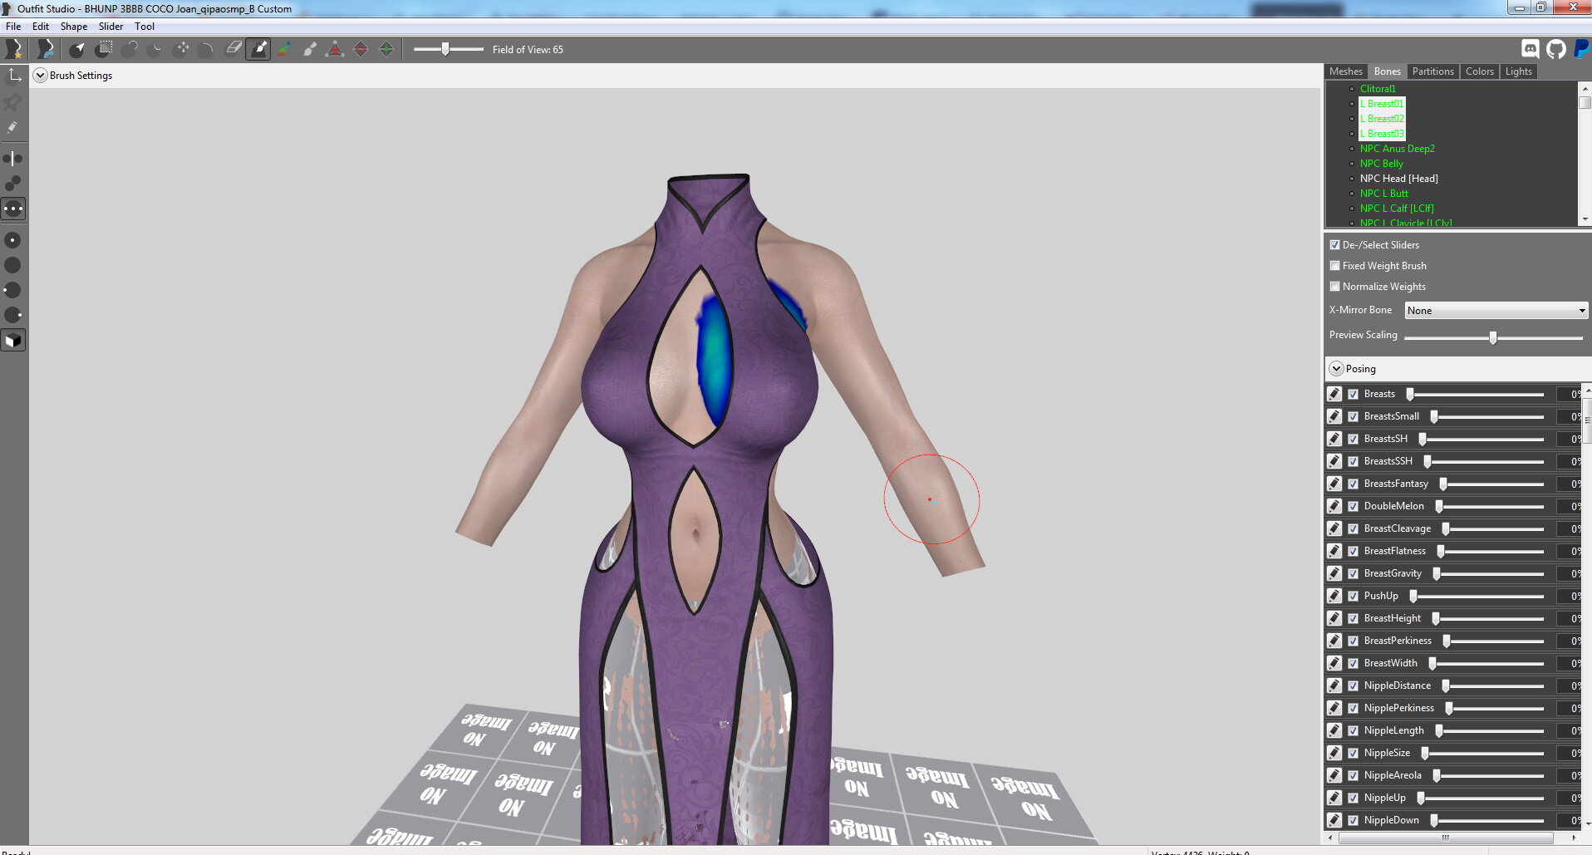
Task: Select the eraser-shaped Clear Mask tool
Action: 233,49
